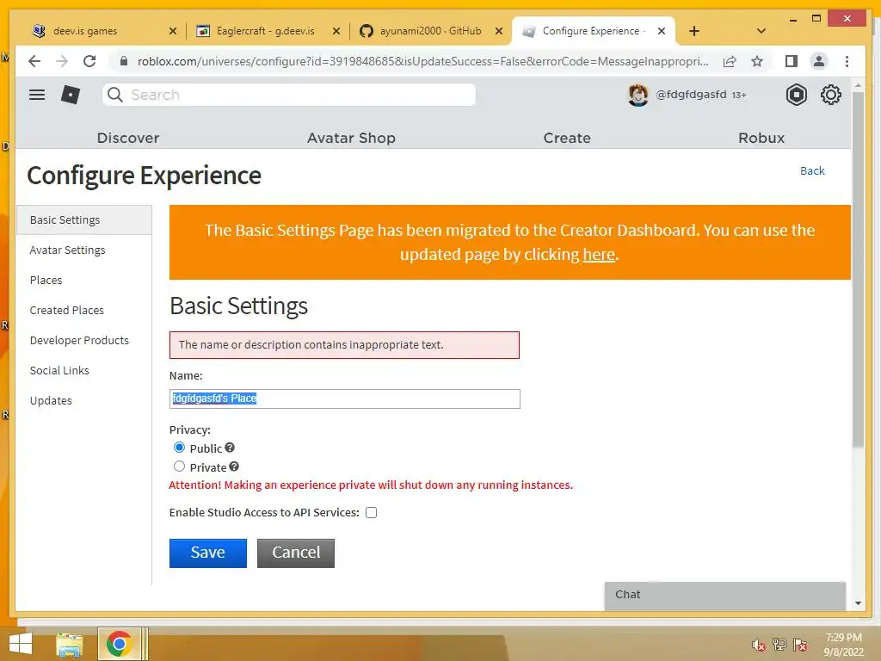Reload the current Roblox page
This screenshot has width=881, height=661.
(x=89, y=61)
